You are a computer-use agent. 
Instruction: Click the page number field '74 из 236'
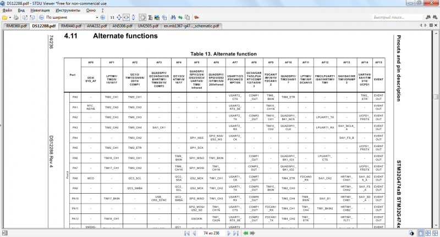(x=211, y=233)
